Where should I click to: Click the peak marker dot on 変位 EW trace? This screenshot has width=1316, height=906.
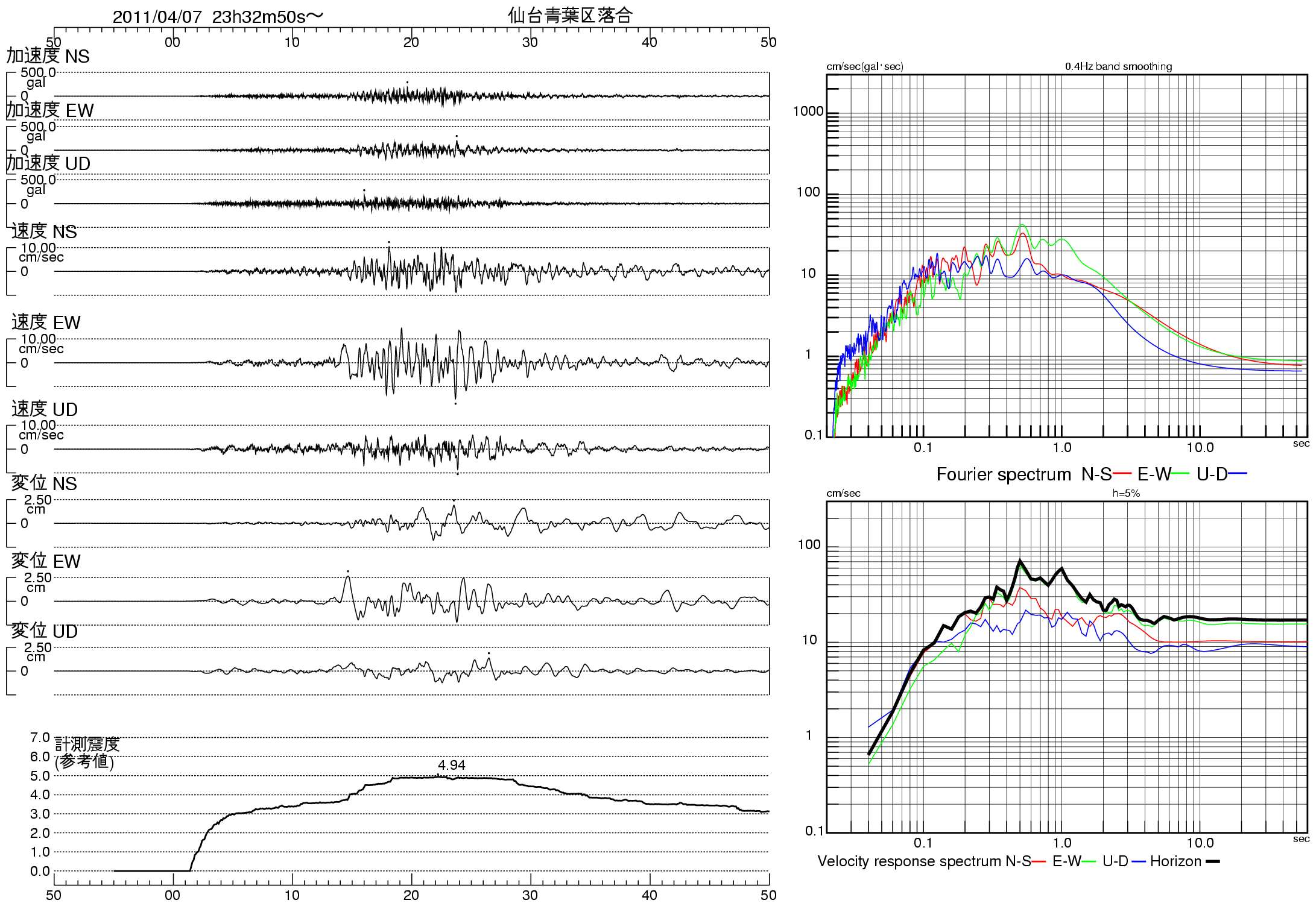(348, 571)
